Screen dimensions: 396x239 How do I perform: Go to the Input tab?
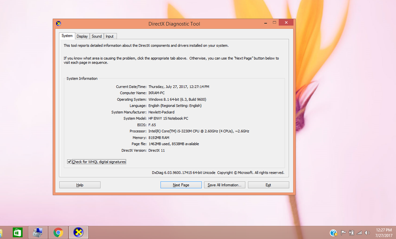[109, 36]
